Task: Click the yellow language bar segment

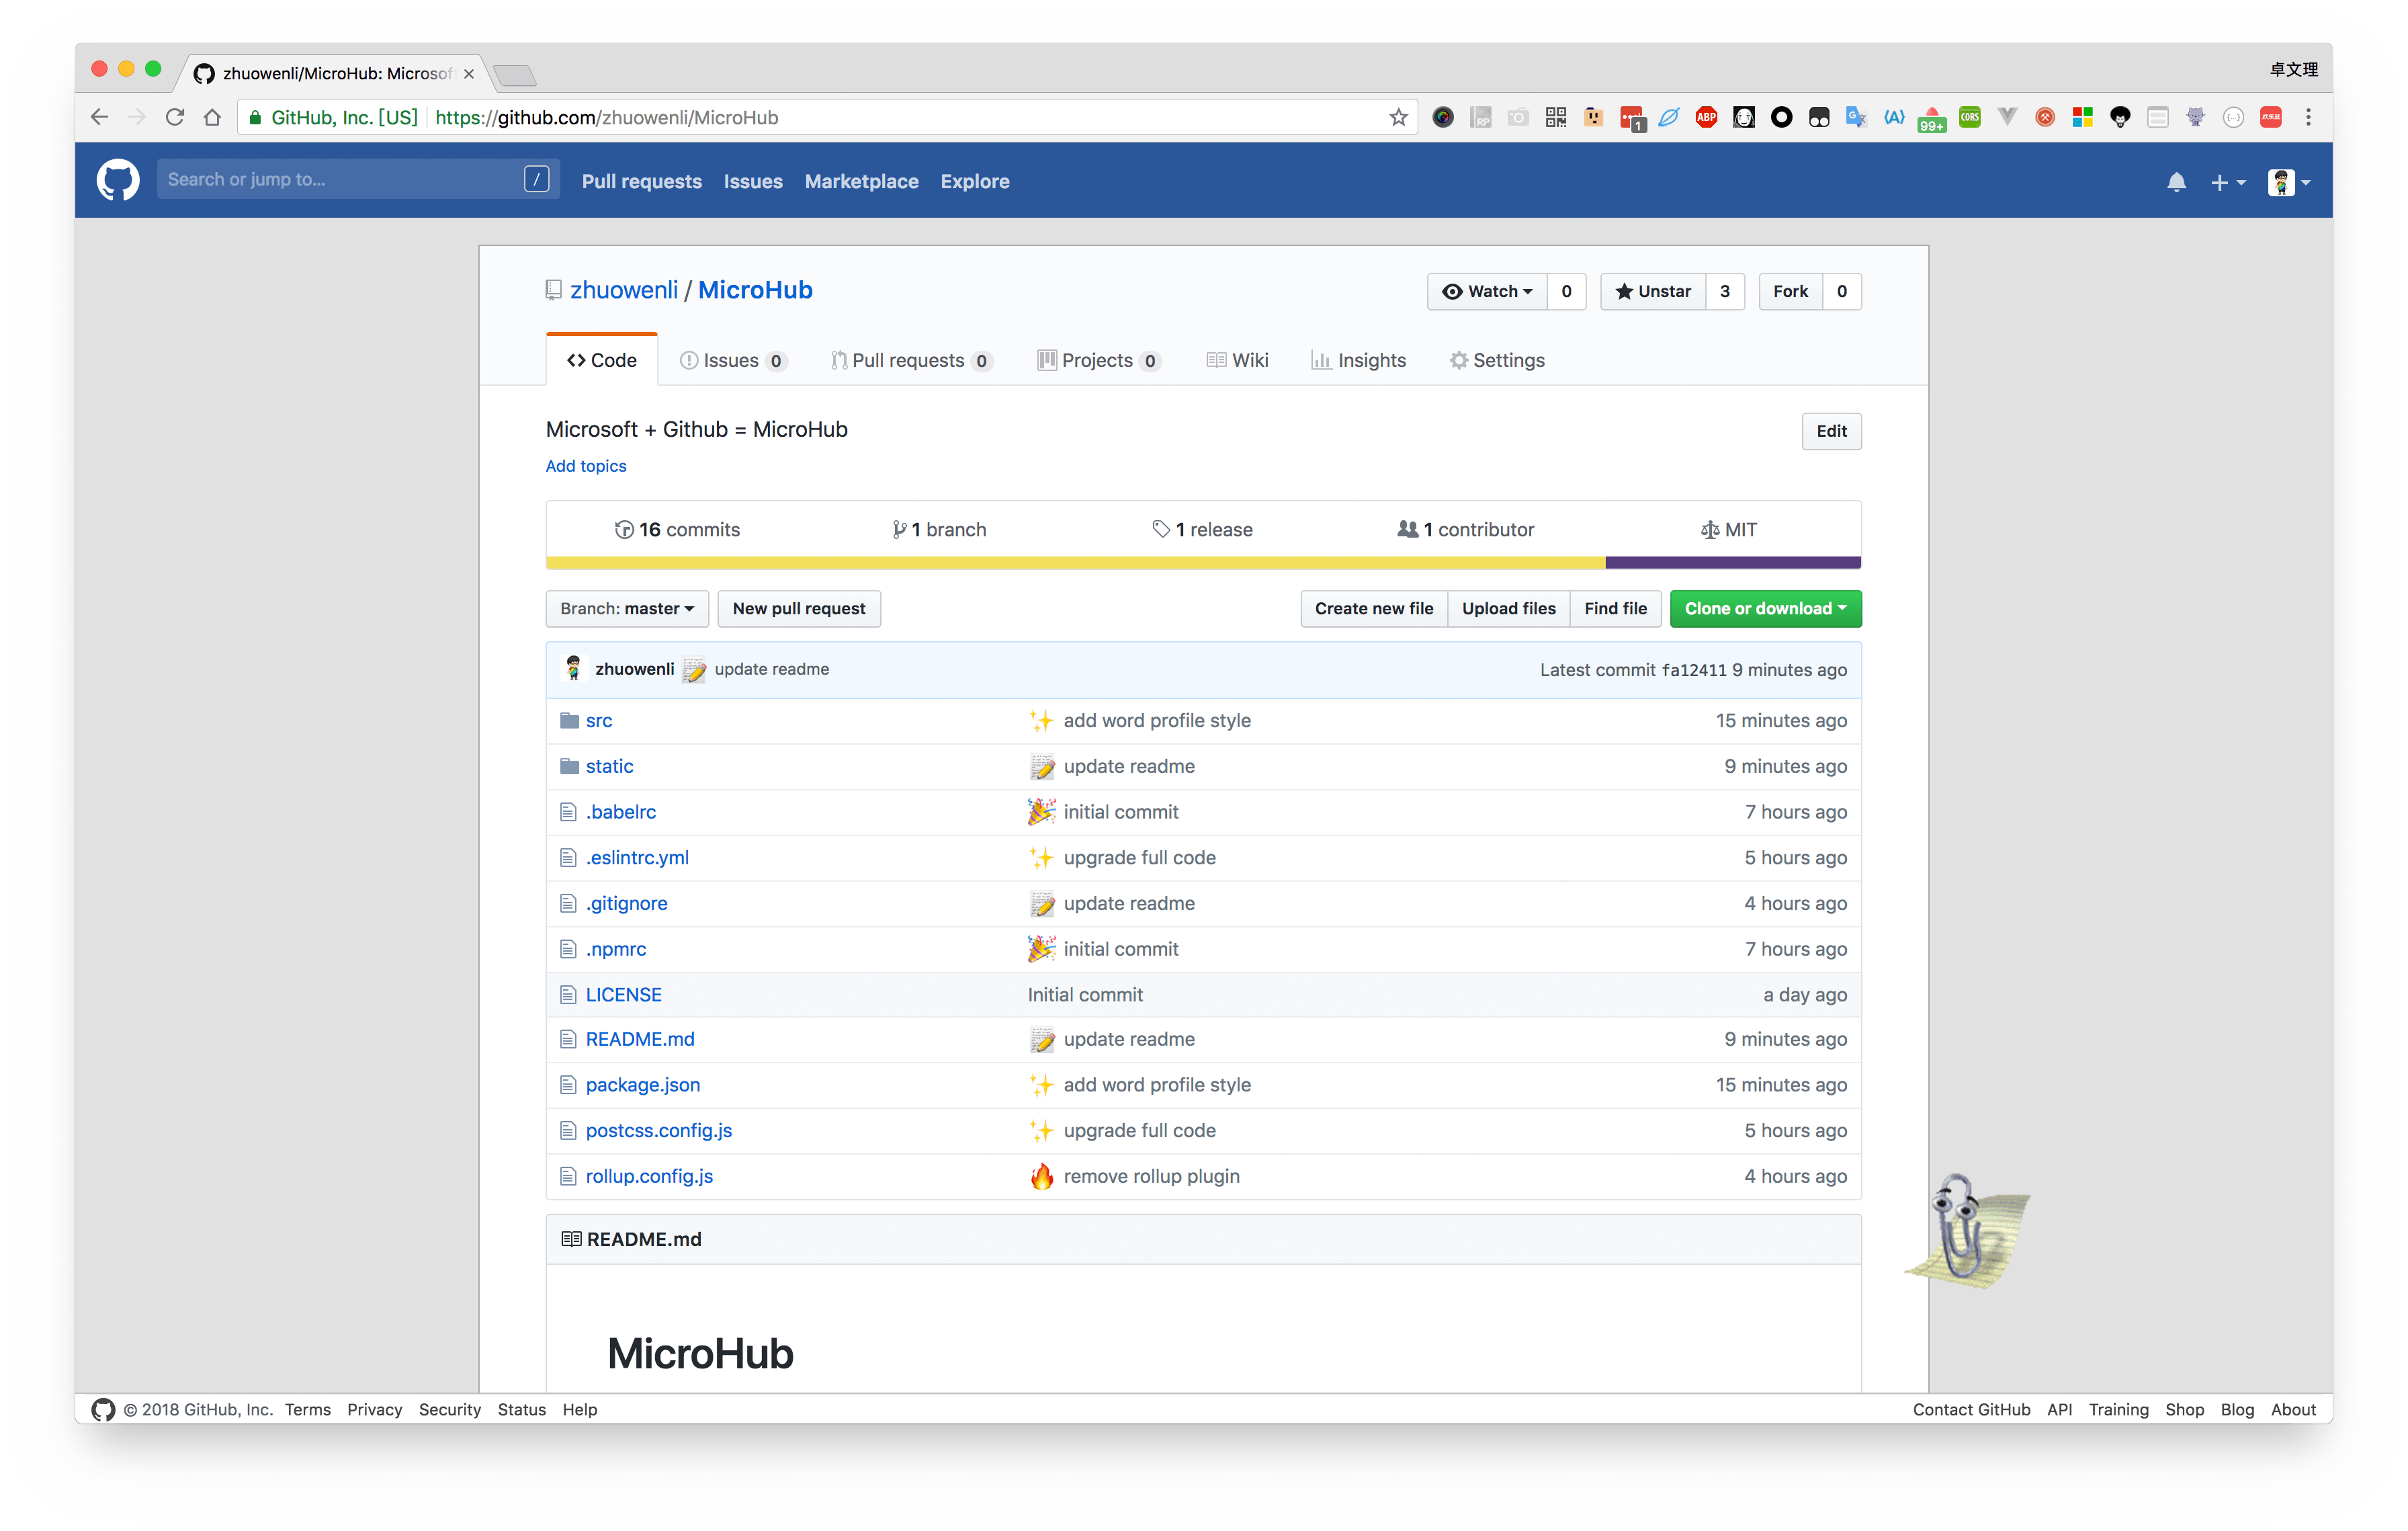Action: 1075,563
